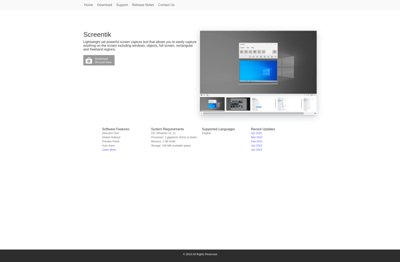The image size is (400, 262).
Task: Click the 'Lightweight yet powerful screen capture' description
Action: pos(140,45)
